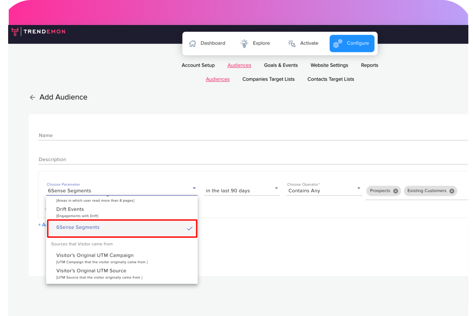
Task: Remove the Existing Customers chip
Action: pos(452,191)
